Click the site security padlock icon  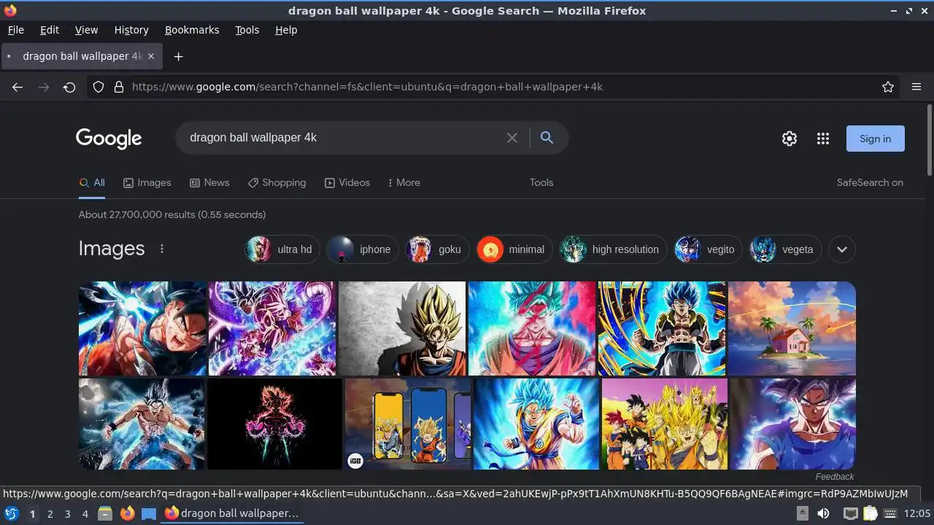(119, 87)
